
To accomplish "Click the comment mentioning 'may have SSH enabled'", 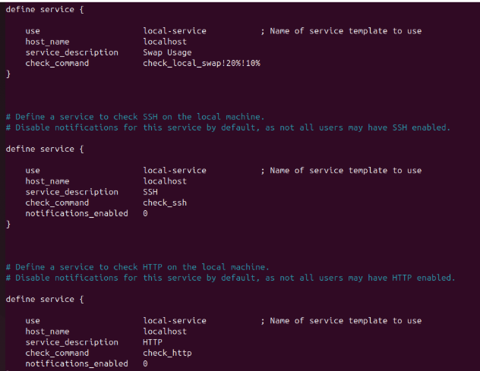I will pos(228,127).
